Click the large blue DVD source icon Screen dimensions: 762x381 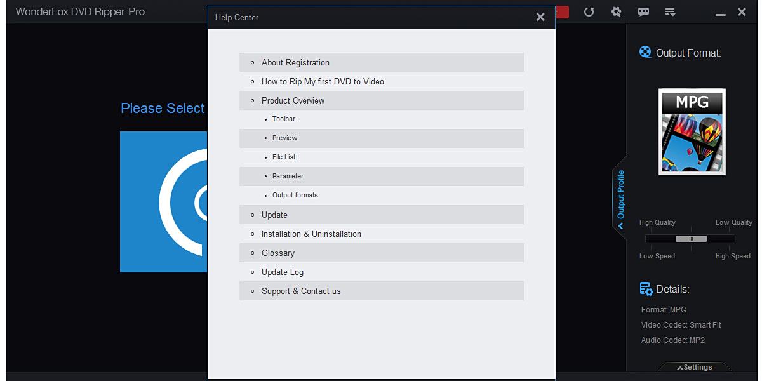[164, 201]
